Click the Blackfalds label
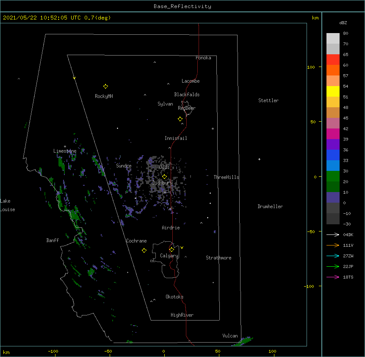This screenshot has width=365, height=357. pyautogui.click(x=187, y=95)
